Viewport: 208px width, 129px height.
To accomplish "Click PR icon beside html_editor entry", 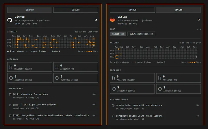I will pyautogui.click(x=10, y=116).
